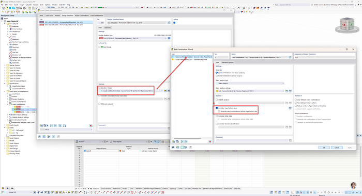Switch to Standard Options tab

click(x=228, y=62)
